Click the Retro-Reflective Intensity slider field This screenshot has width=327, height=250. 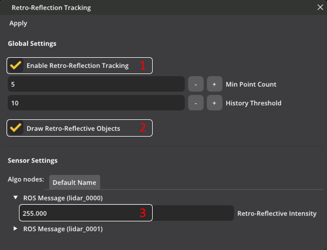coord(126,213)
